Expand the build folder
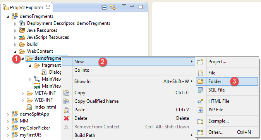This screenshot has width=261, height=140. pos(15,45)
